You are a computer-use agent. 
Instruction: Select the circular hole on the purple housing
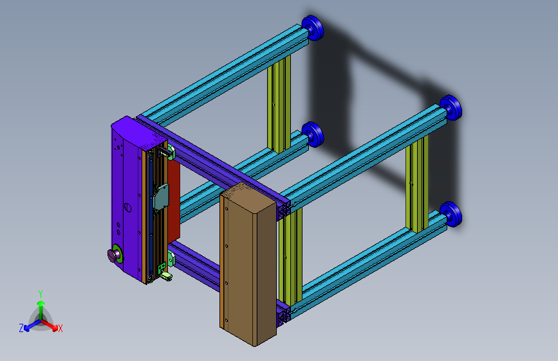tap(128, 207)
